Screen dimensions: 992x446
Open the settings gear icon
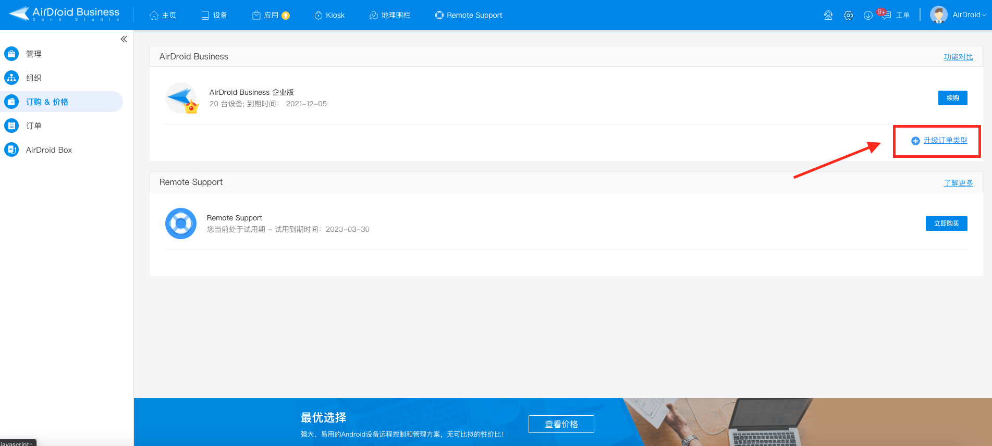pos(848,15)
